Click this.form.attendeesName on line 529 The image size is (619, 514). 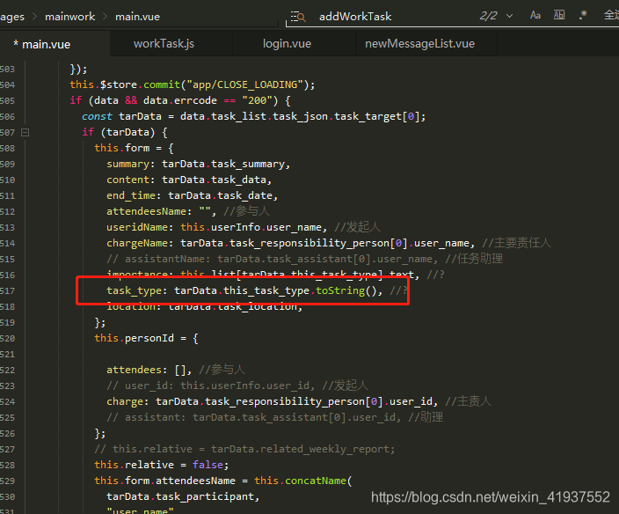click(164, 481)
